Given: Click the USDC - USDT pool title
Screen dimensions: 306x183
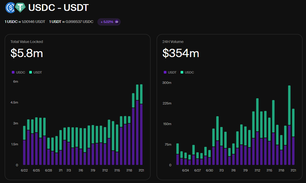Looking at the screenshot, I should click(x=58, y=8).
